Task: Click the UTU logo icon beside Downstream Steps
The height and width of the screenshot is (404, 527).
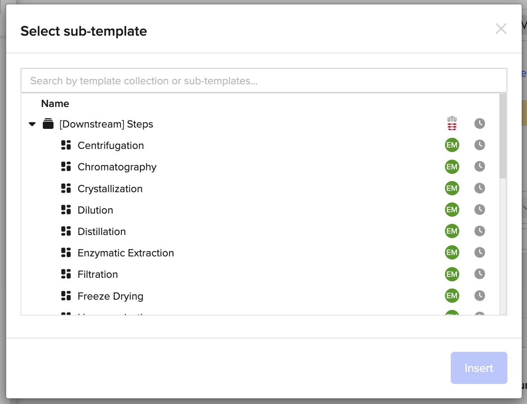Action: click(x=452, y=124)
